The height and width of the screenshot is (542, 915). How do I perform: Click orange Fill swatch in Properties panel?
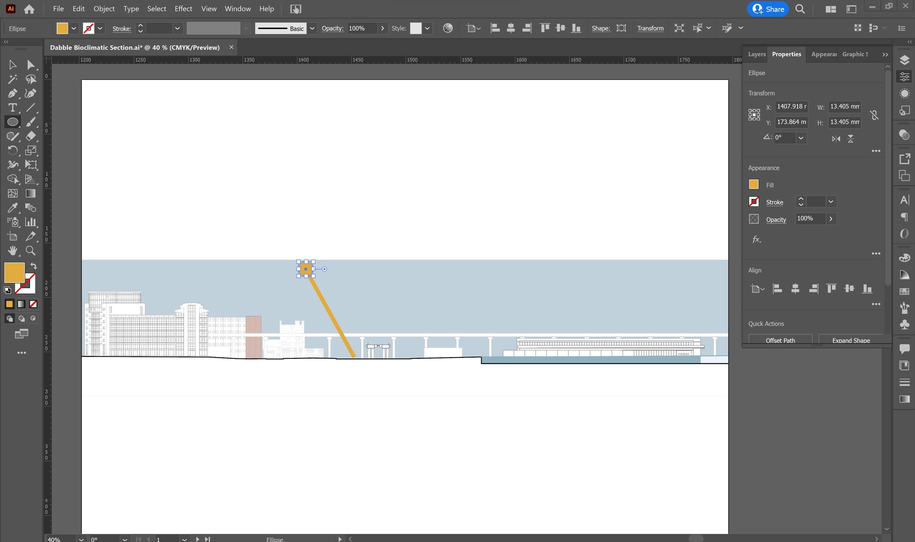(754, 184)
